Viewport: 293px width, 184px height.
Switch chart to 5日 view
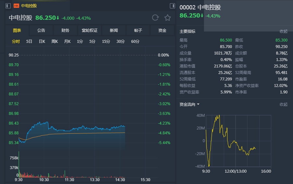click(29, 42)
